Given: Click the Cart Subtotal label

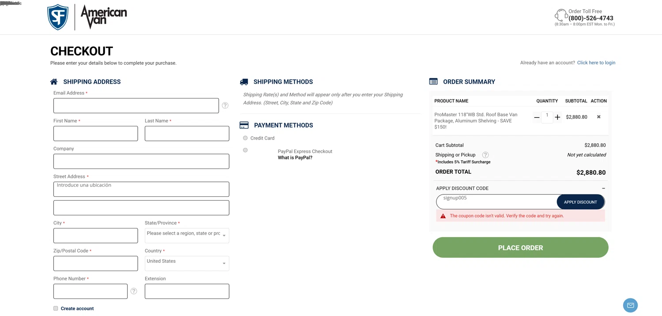Looking at the screenshot, I should (449, 145).
